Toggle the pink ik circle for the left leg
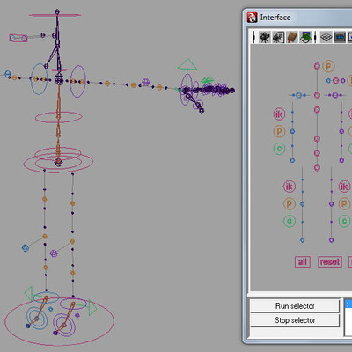The width and height of the screenshot is (352, 352). [289, 187]
